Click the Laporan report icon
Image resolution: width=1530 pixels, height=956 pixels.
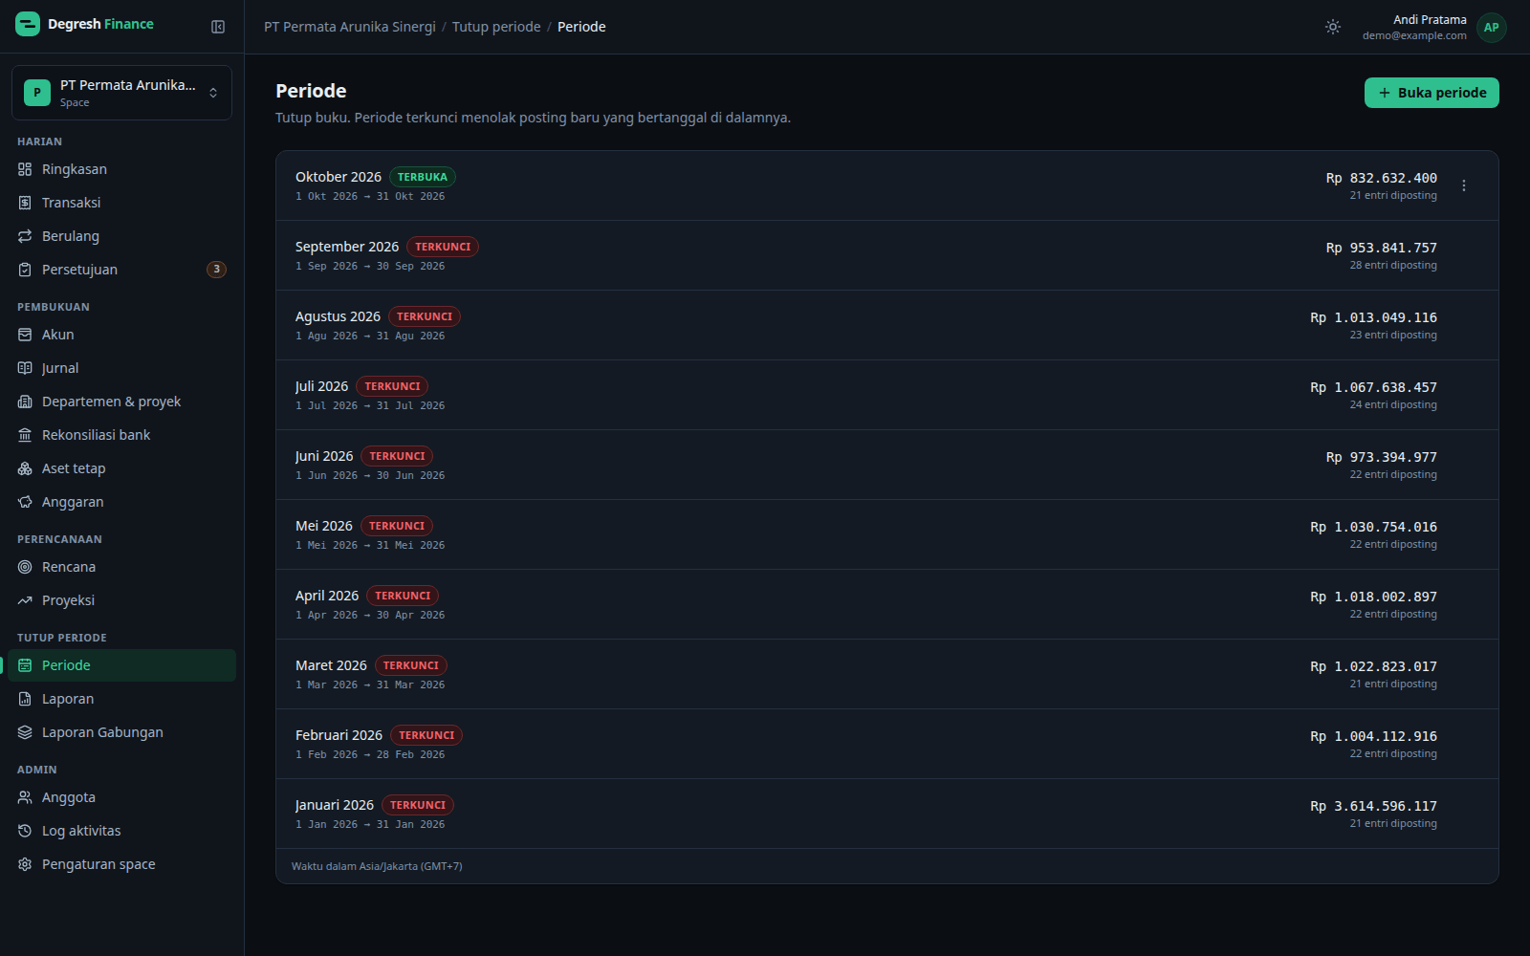tap(25, 699)
